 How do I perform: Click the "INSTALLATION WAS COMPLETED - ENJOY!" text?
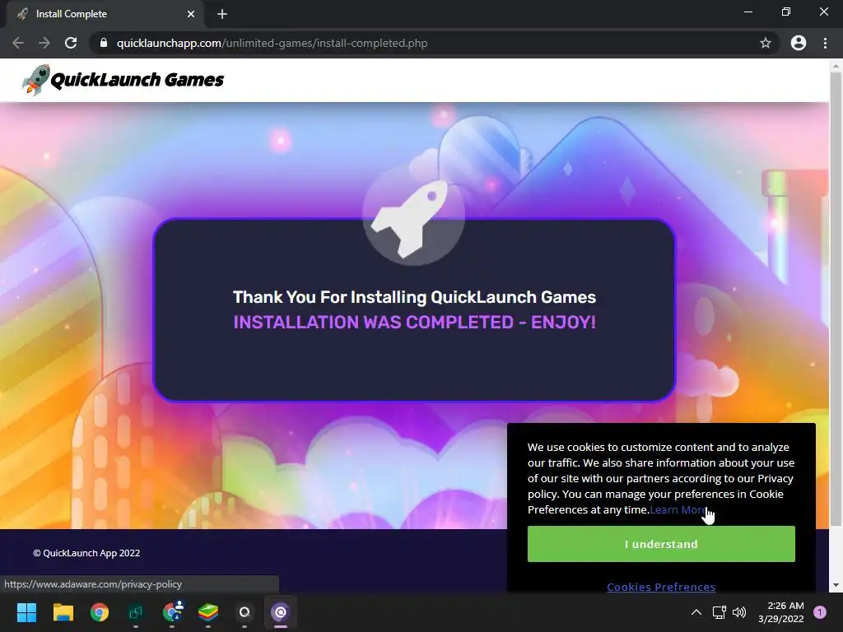pyautogui.click(x=414, y=322)
